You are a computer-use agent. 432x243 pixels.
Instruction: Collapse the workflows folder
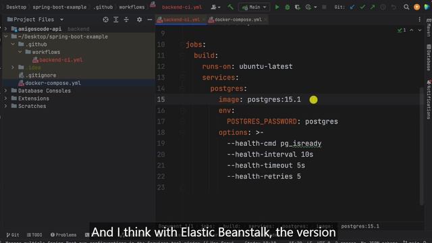point(20,52)
